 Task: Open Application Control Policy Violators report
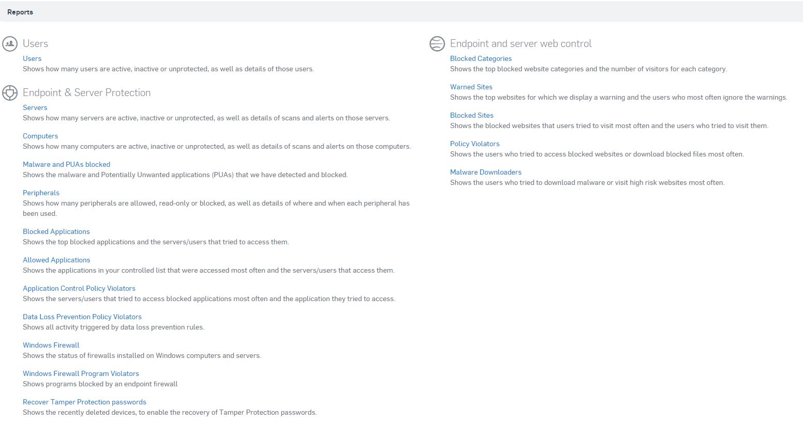coord(79,288)
